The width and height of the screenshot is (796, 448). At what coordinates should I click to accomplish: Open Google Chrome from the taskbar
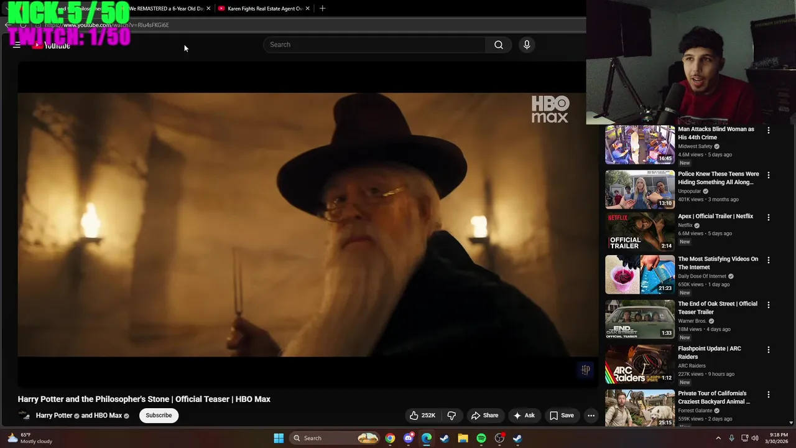coord(390,438)
